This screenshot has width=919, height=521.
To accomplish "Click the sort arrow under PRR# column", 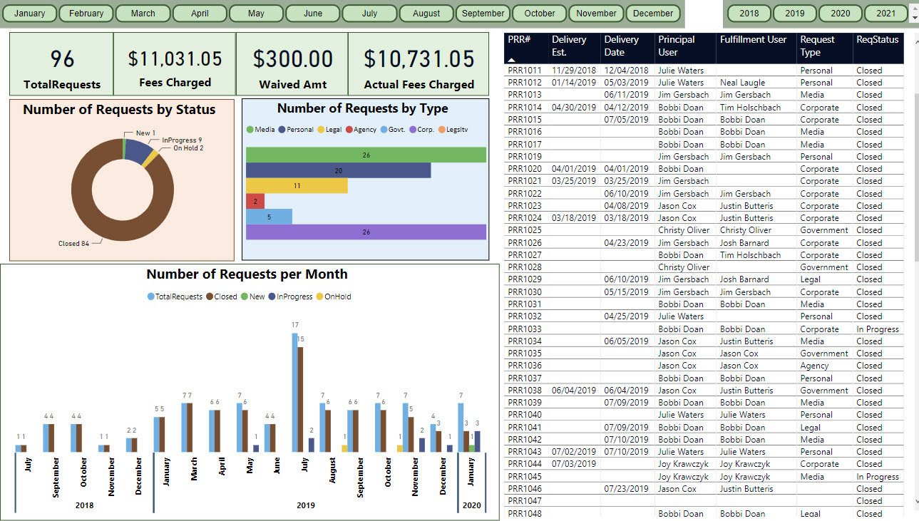I will tap(512, 60).
